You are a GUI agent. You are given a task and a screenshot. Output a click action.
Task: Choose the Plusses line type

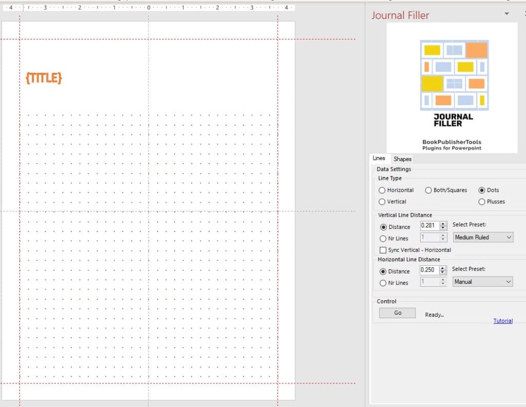pos(482,202)
